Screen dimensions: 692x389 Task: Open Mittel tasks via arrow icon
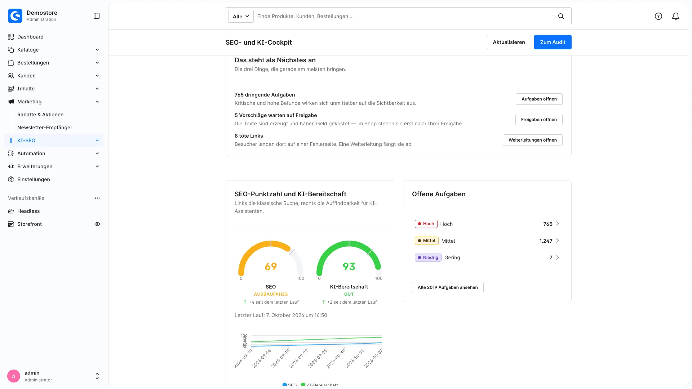click(x=558, y=241)
